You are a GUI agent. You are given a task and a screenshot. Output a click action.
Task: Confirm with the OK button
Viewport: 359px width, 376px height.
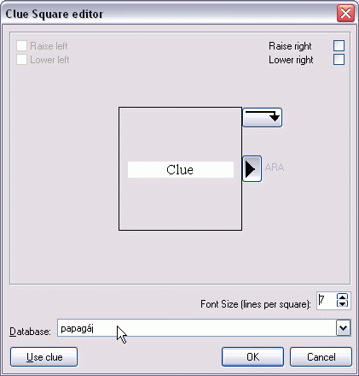tap(252, 357)
